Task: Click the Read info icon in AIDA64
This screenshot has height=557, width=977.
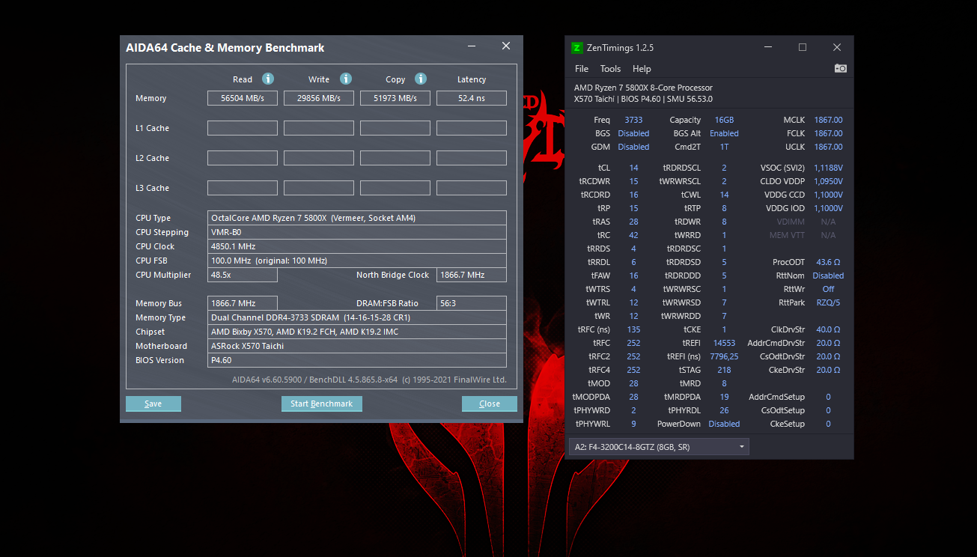Action: [x=268, y=79]
